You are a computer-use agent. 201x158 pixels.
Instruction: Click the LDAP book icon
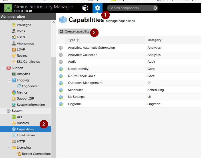(14, 49)
